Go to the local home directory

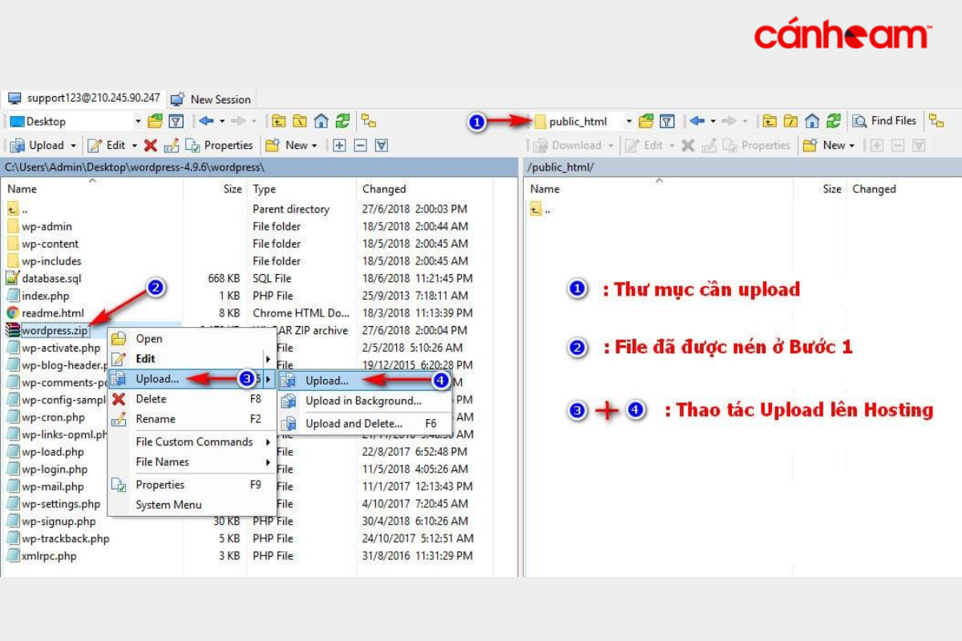(321, 121)
